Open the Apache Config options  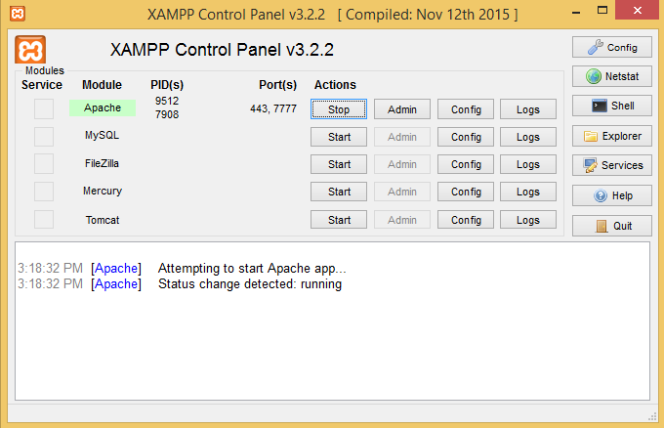(x=466, y=109)
